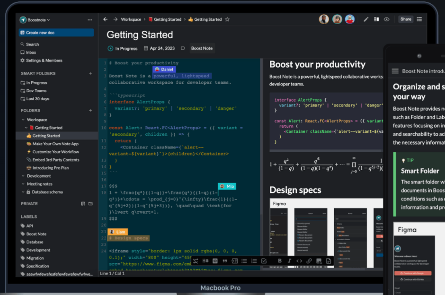Insert a hyperlink with the chain icon

tap(309, 261)
